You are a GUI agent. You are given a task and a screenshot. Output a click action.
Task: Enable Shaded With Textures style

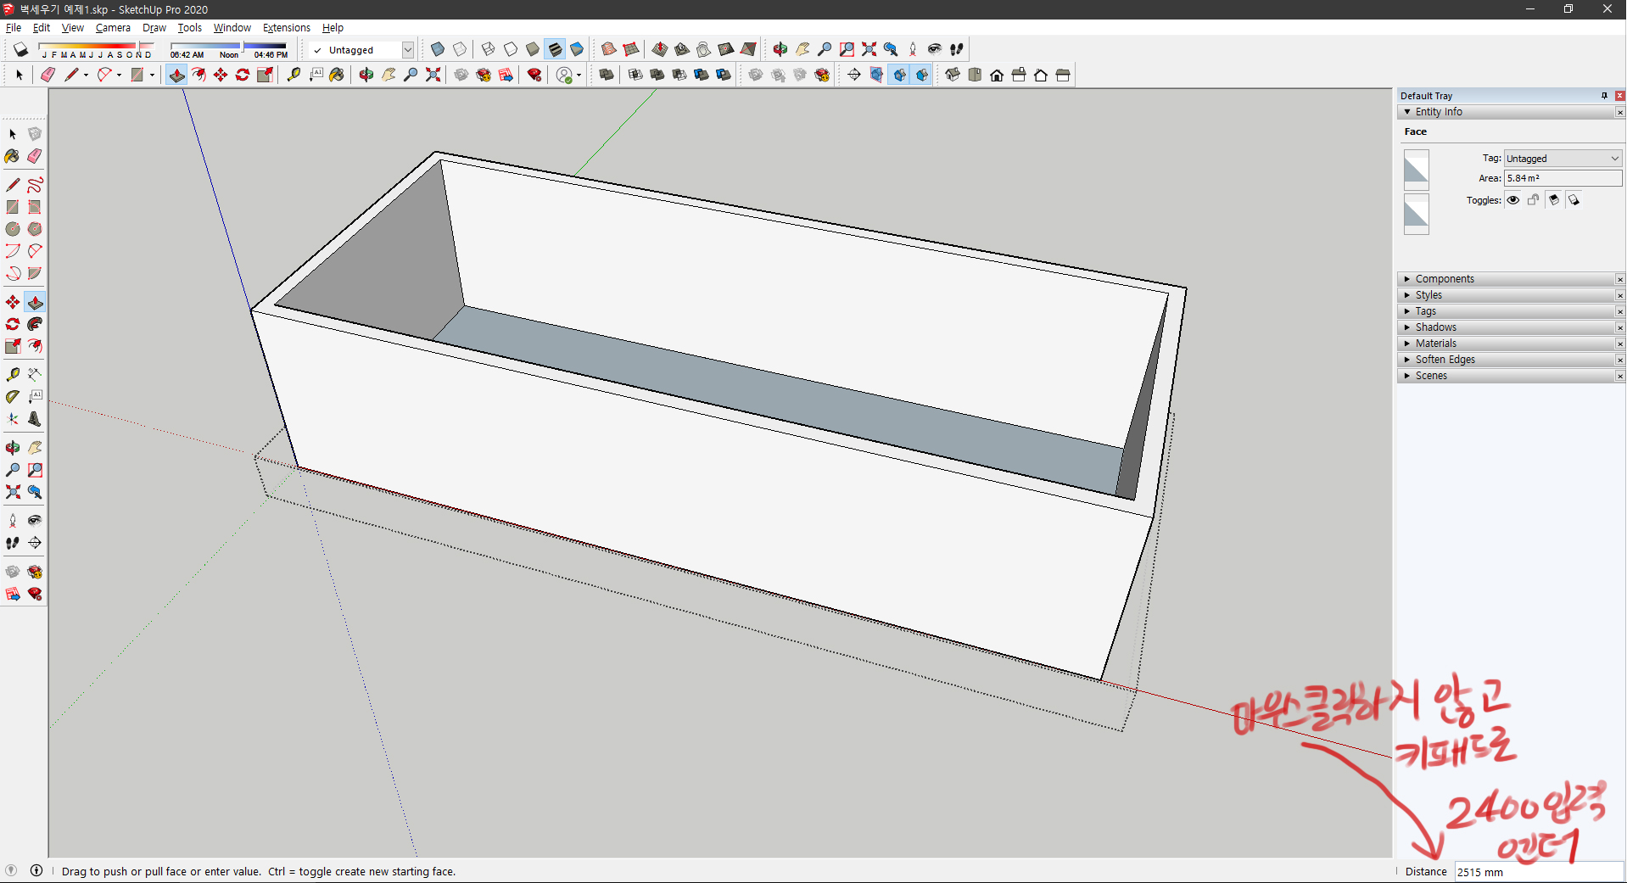coord(555,49)
